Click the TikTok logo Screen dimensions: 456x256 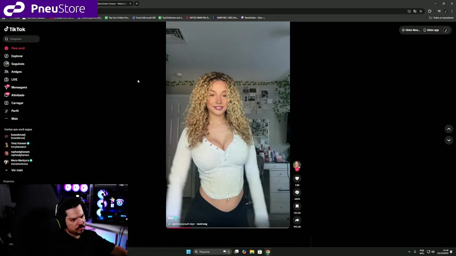15,29
